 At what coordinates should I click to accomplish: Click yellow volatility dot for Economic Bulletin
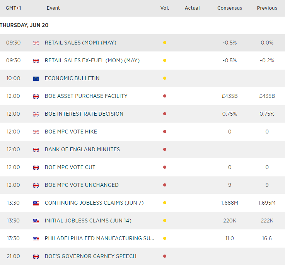pos(165,78)
